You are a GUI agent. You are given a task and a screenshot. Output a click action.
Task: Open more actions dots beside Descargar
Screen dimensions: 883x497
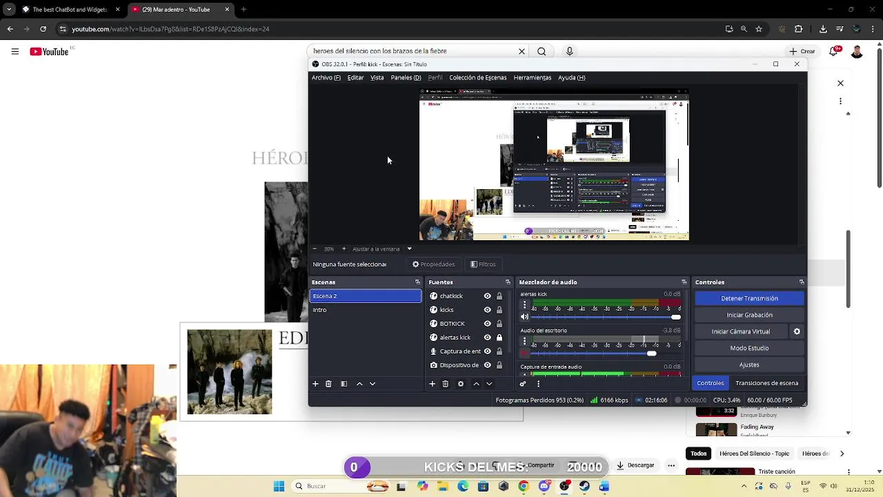tap(671, 465)
